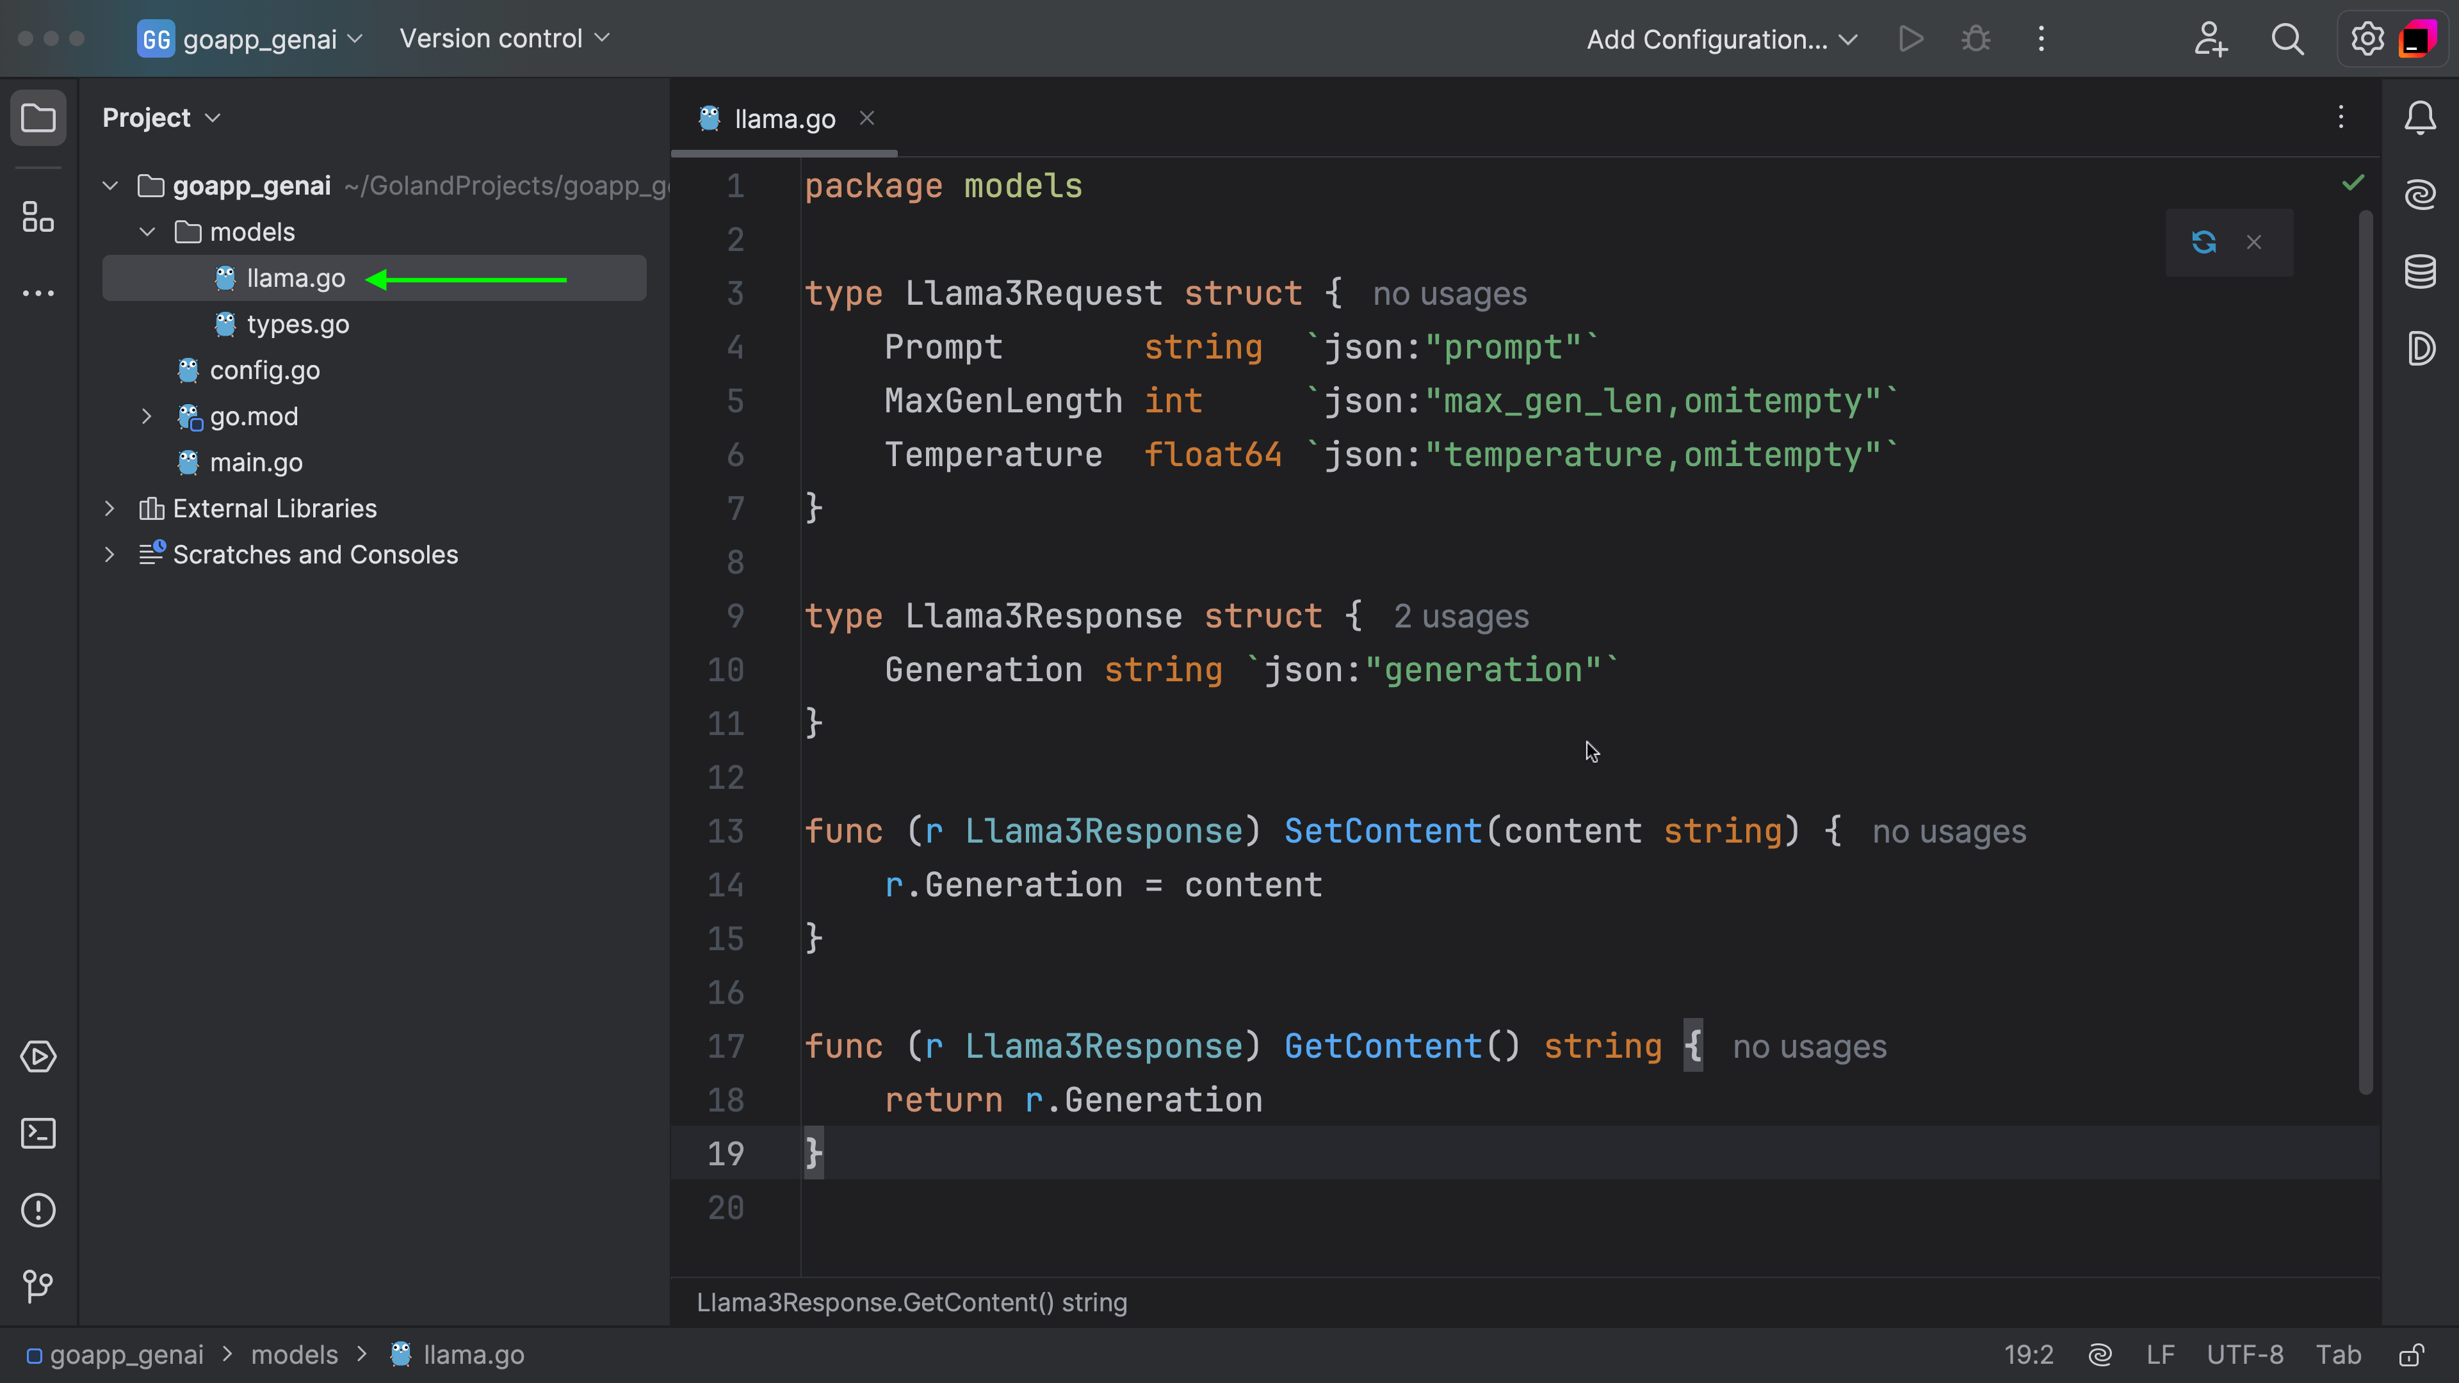2459x1383 pixels.
Task: Open the Problems tool window
Action: 38,1210
